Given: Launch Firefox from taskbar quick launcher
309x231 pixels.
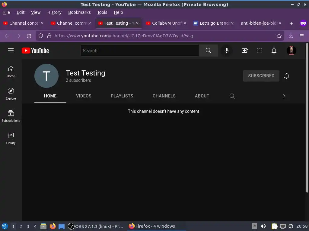Looking at the screenshot, I should 53,226.
